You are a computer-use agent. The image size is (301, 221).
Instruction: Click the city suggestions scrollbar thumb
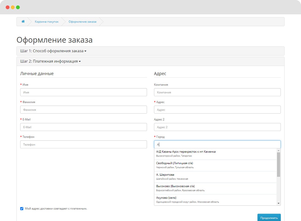tap(279, 164)
